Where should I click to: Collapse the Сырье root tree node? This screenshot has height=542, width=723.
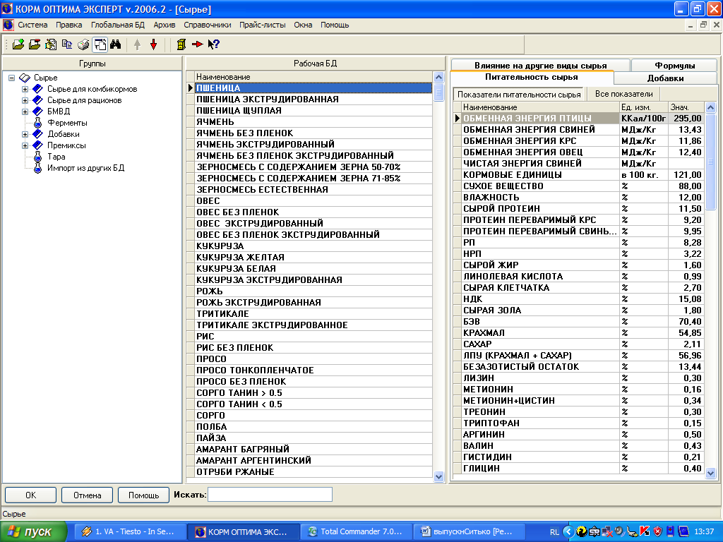(11, 78)
